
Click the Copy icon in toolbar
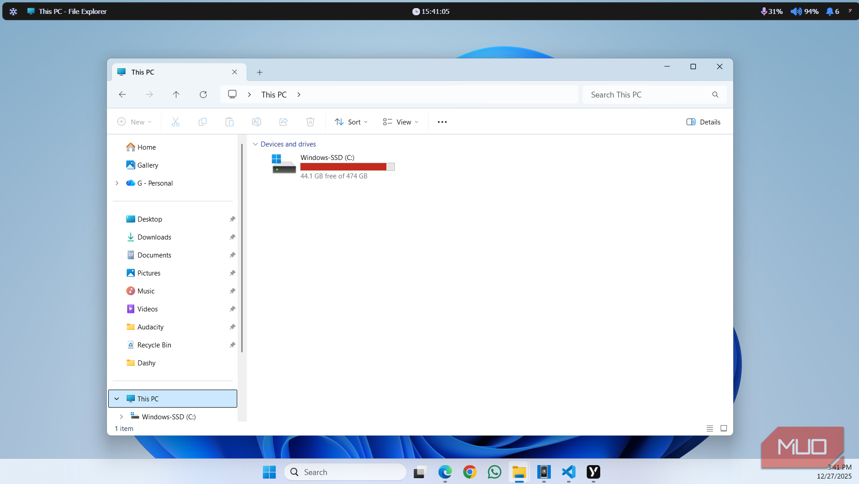pos(203,122)
